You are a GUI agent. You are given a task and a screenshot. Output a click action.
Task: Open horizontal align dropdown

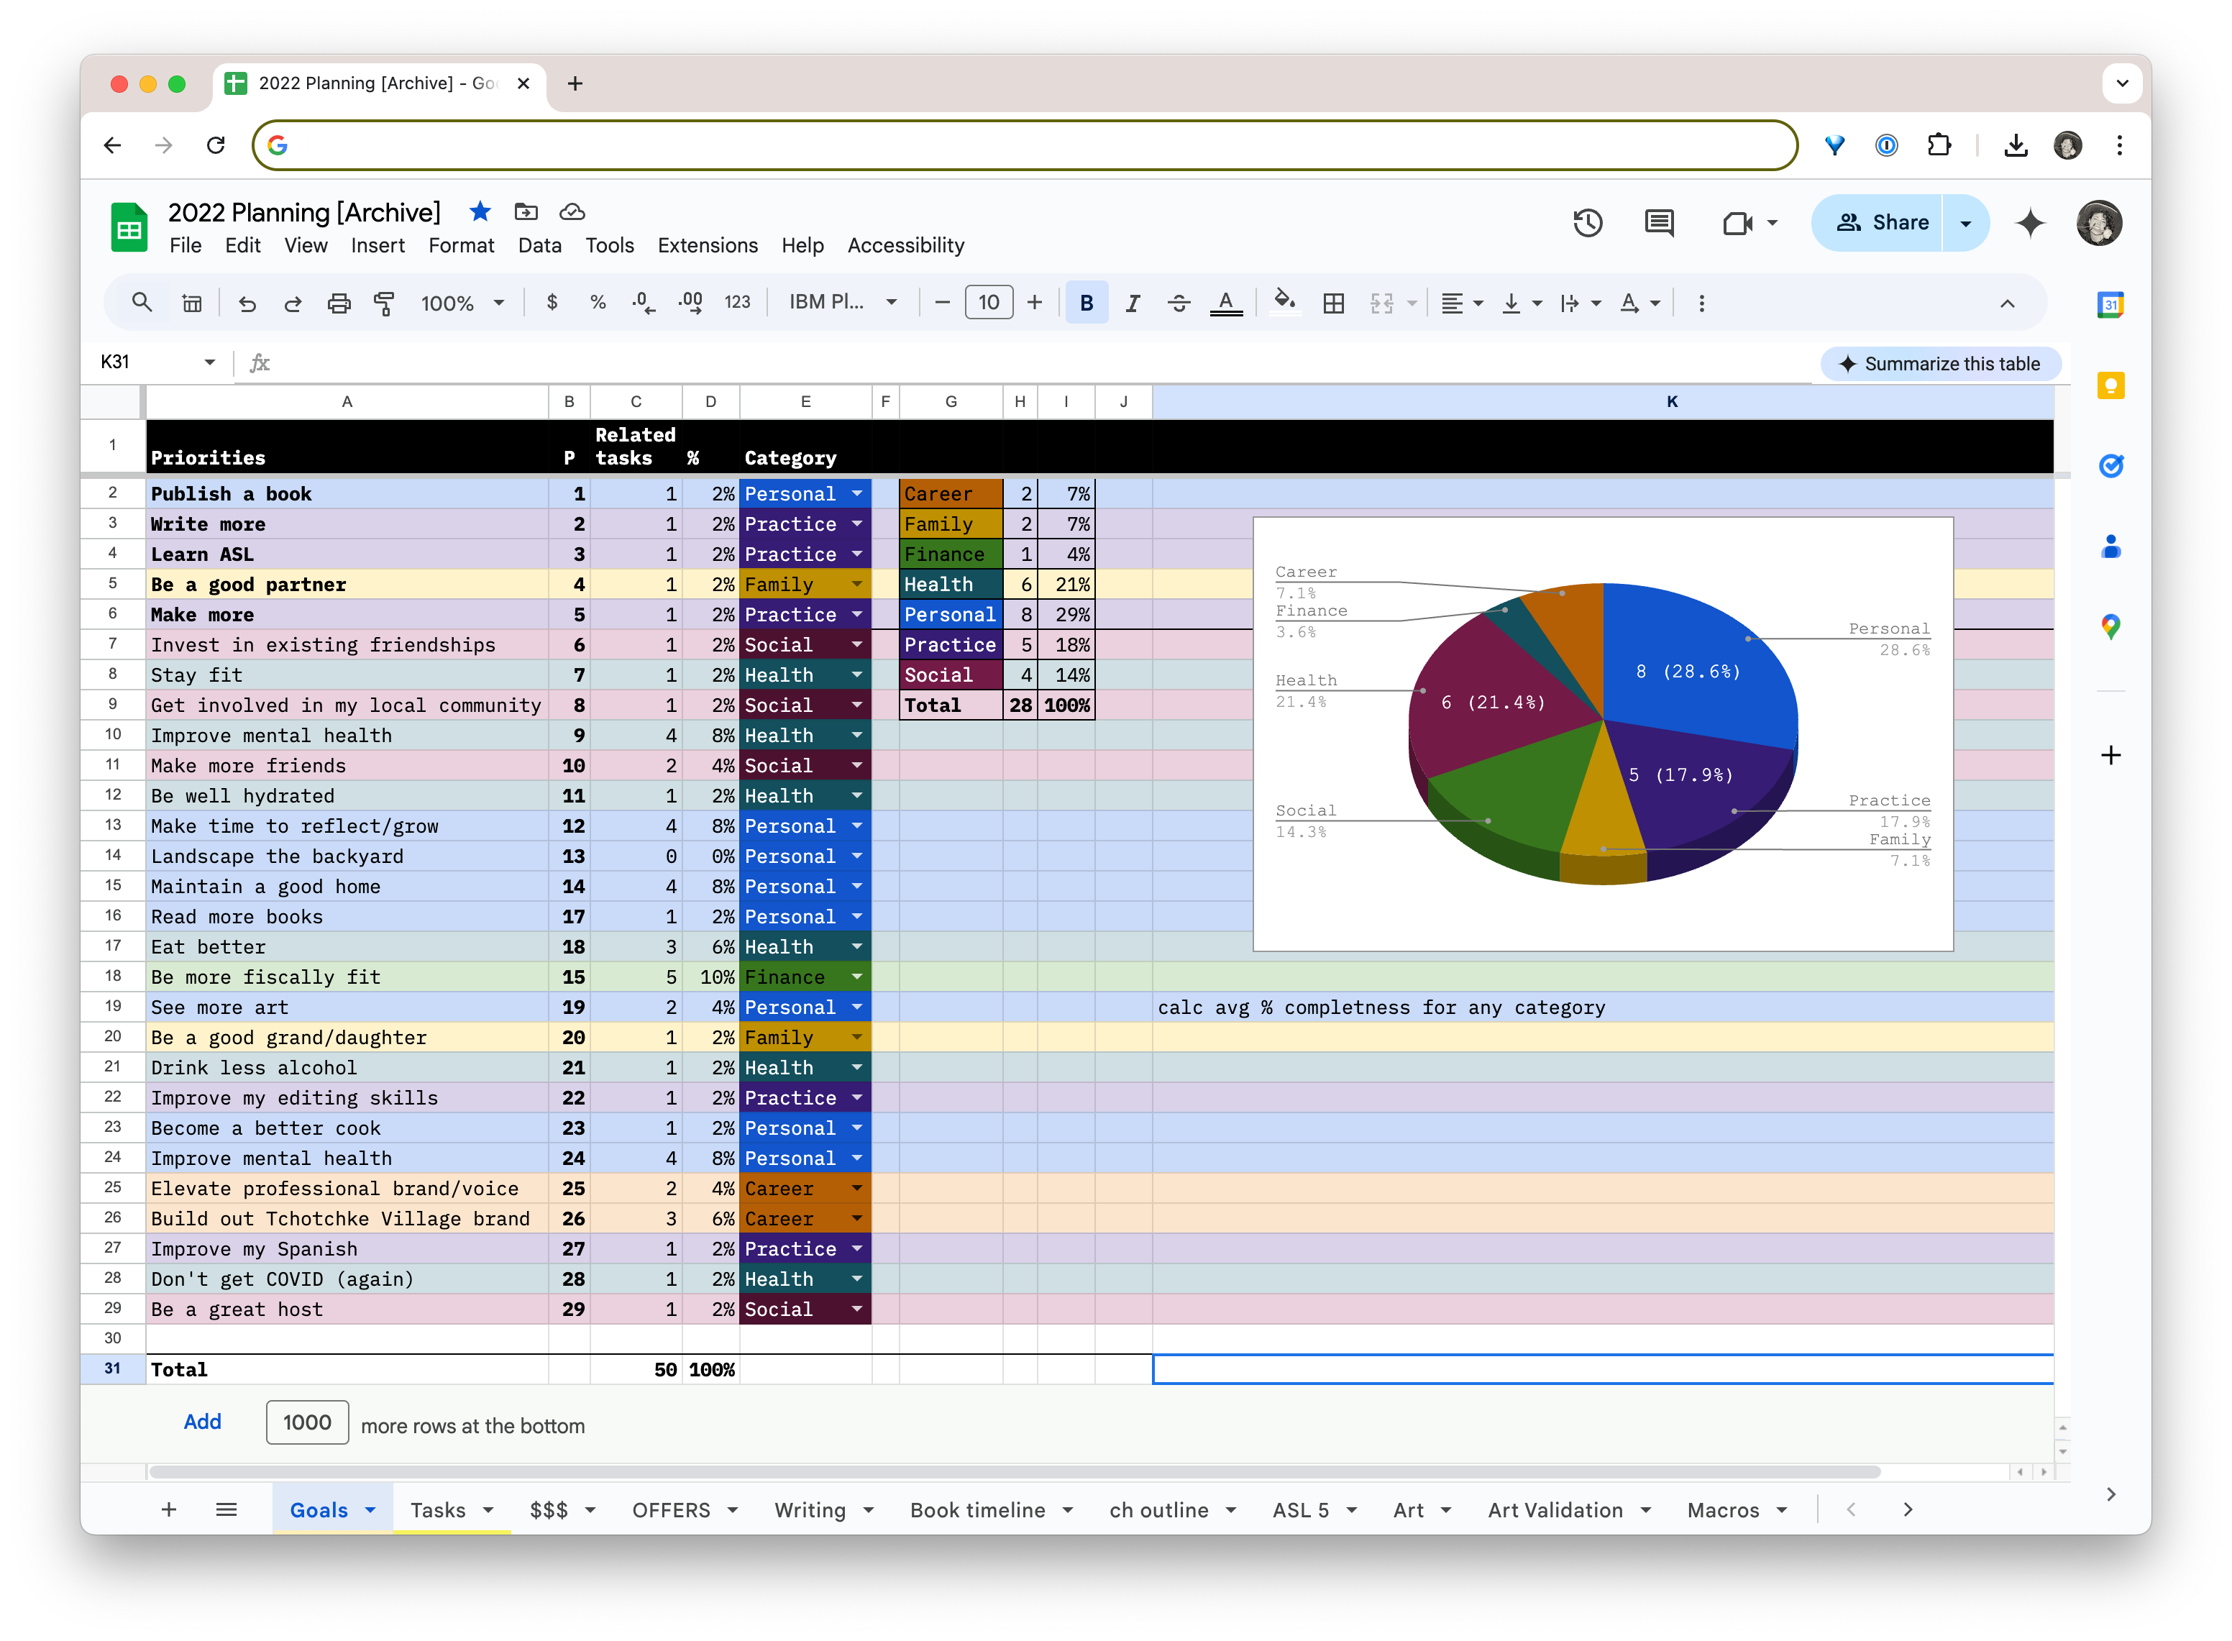pyautogui.click(x=1461, y=303)
